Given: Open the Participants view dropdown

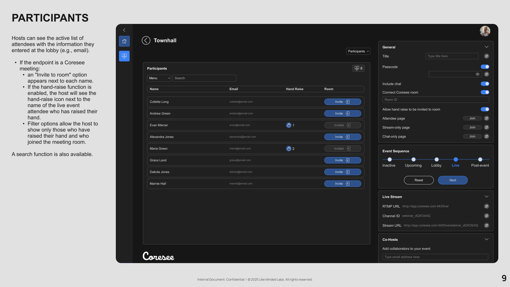Looking at the screenshot, I should [358, 51].
